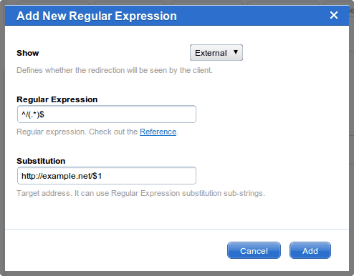
Task: Click the Show field label
Action: (x=28, y=53)
